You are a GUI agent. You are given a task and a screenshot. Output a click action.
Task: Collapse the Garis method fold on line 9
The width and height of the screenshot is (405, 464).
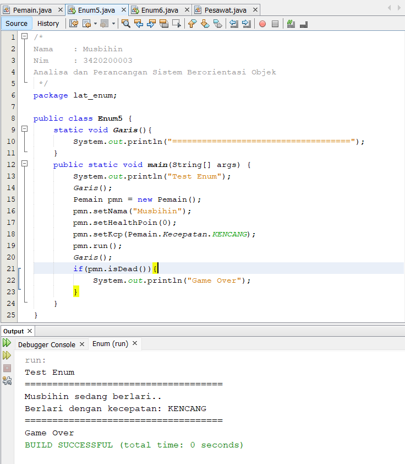pos(25,129)
